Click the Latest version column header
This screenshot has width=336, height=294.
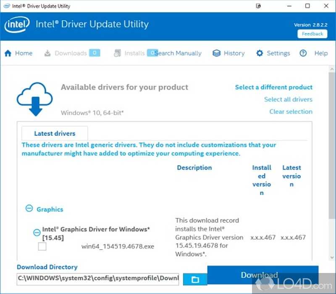[x=291, y=176]
